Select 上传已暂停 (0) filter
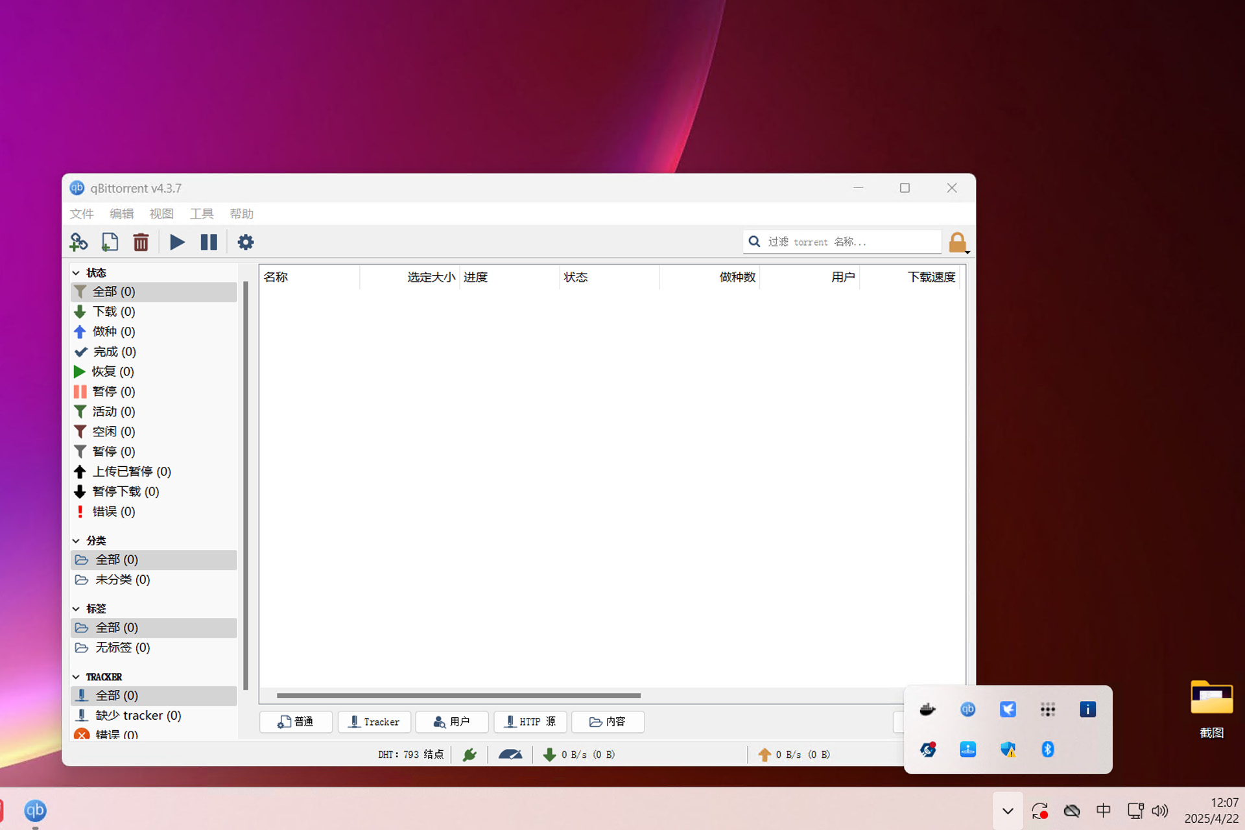Screen dimensions: 1245x830 pyautogui.click(x=154, y=471)
